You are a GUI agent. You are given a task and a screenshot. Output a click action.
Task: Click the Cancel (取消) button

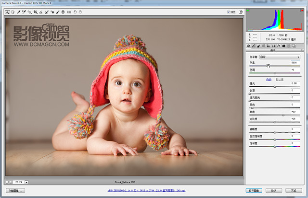click(274, 190)
